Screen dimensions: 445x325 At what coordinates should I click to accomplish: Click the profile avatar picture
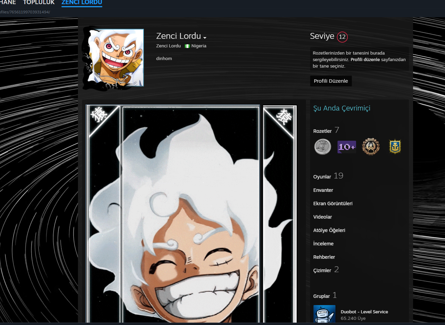tap(116, 58)
